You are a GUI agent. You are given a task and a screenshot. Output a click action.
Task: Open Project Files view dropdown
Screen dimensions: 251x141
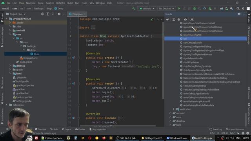click(16, 14)
